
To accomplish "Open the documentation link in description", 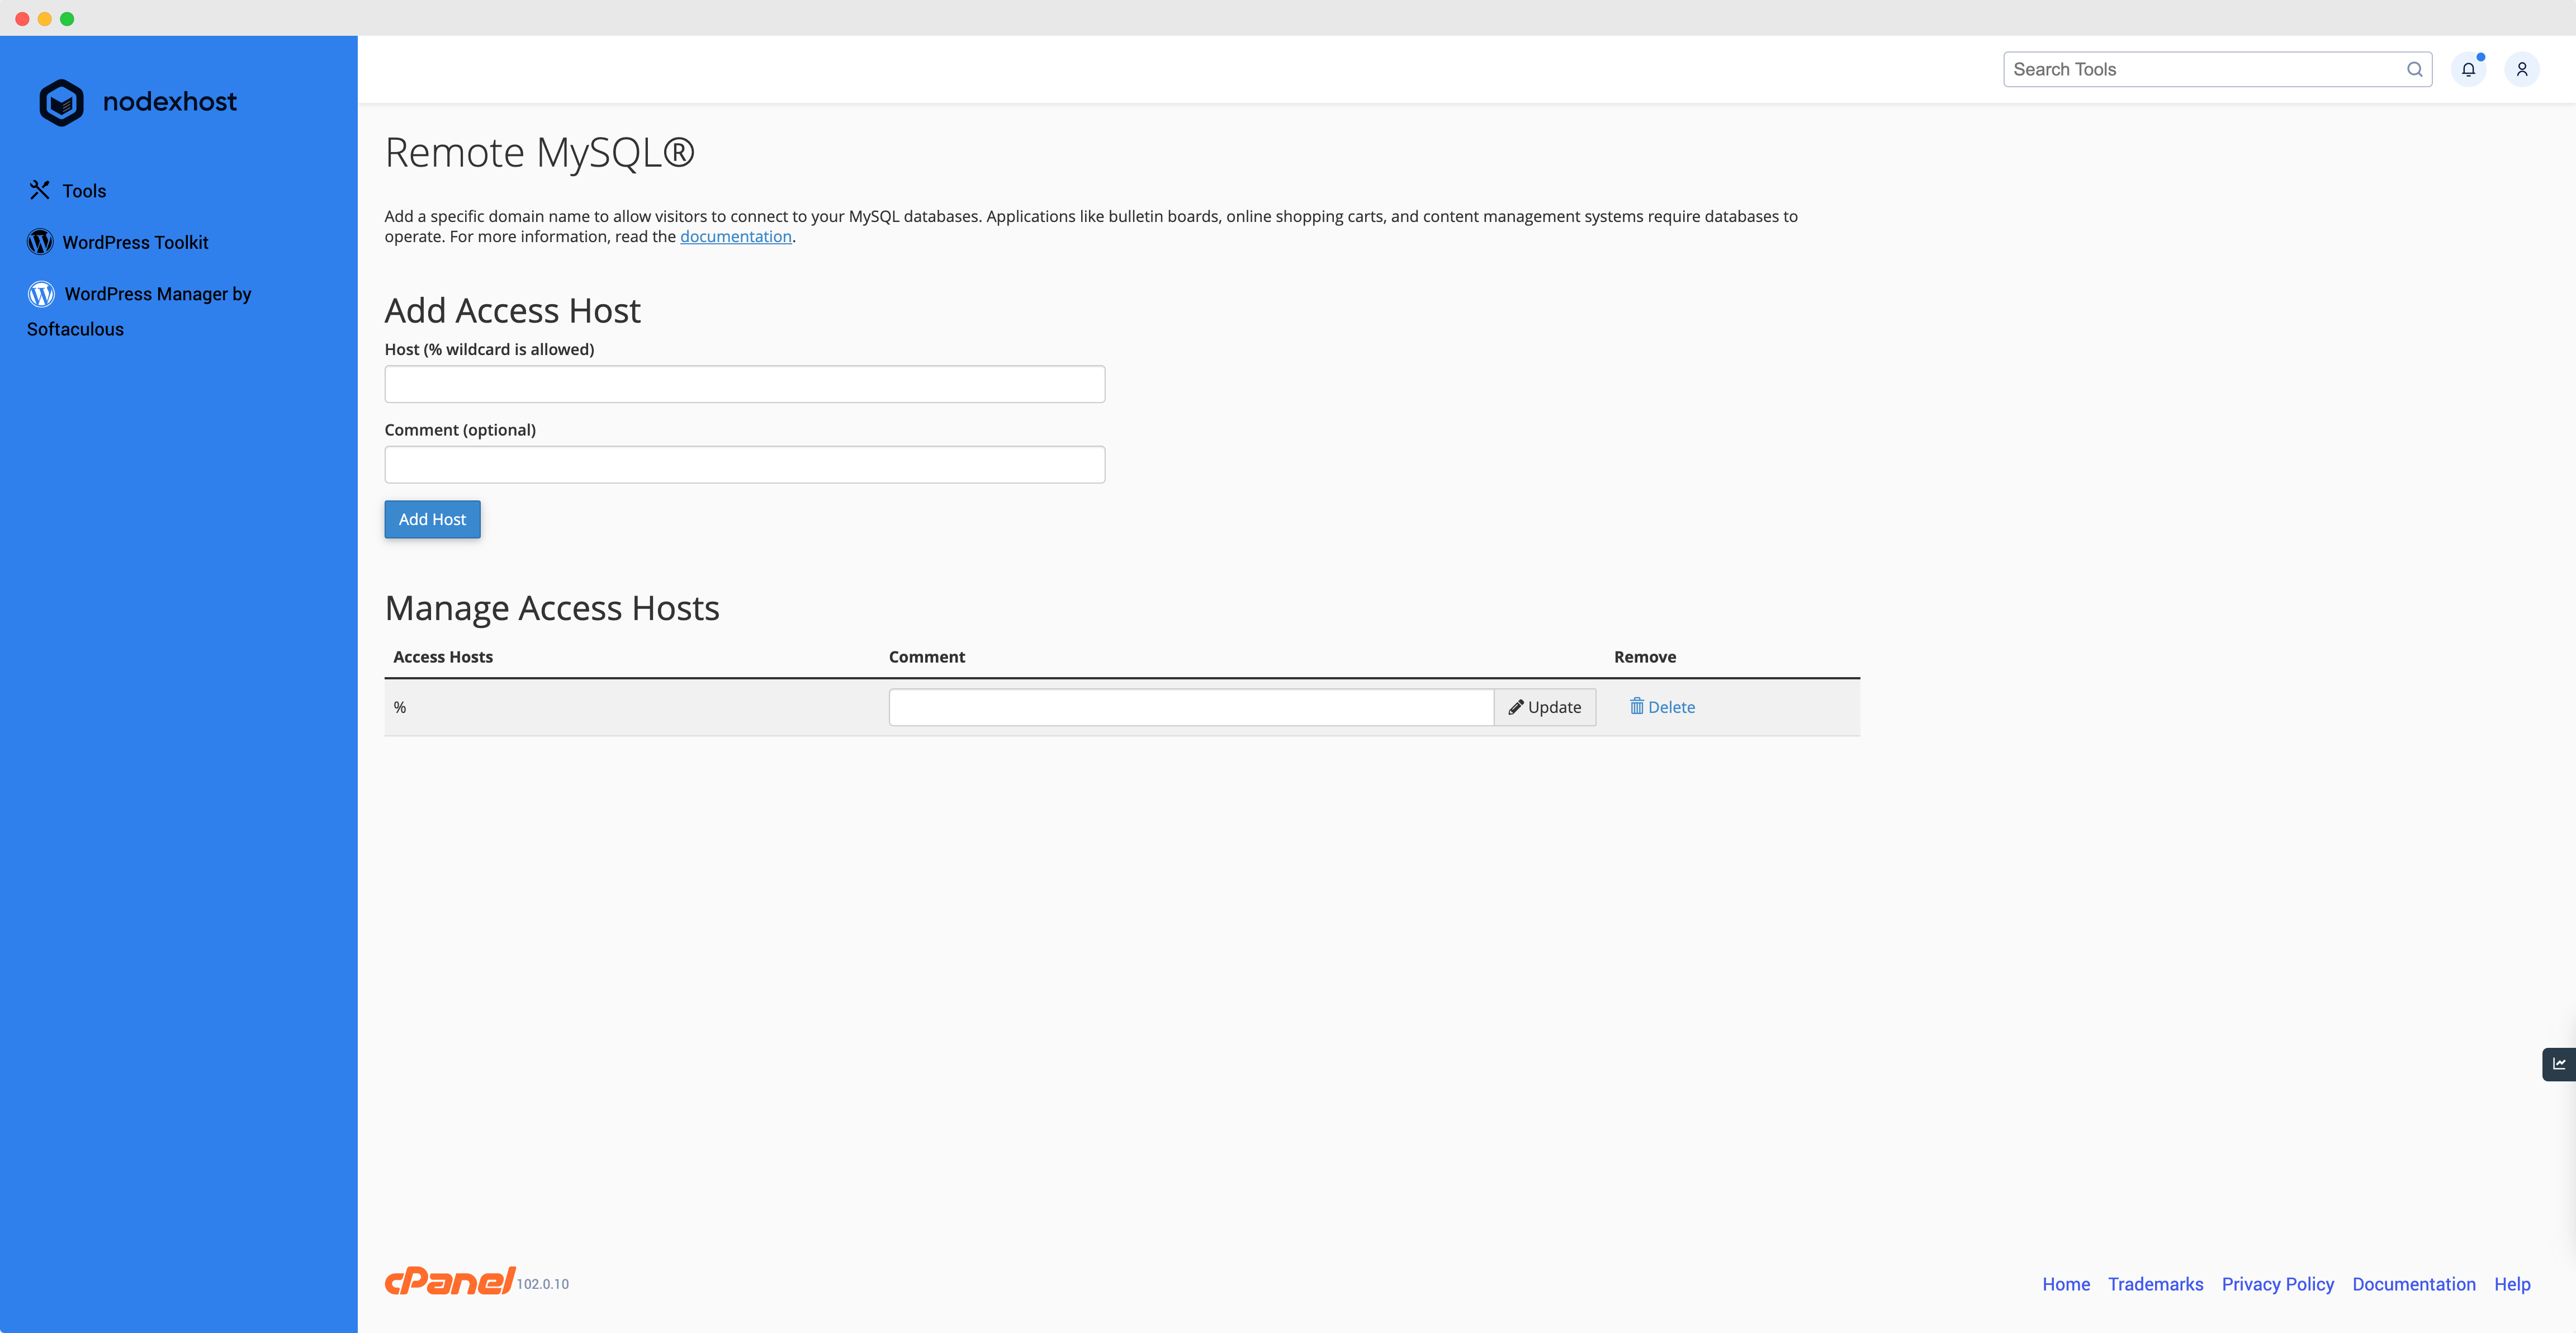I will [736, 237].
